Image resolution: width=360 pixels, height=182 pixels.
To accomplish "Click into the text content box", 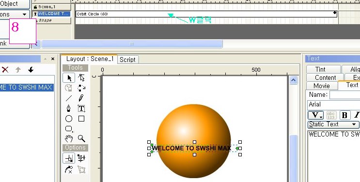I will pos(334,156).
